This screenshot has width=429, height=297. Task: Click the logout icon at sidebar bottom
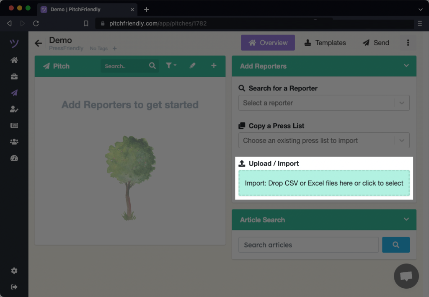pos(14,287)
